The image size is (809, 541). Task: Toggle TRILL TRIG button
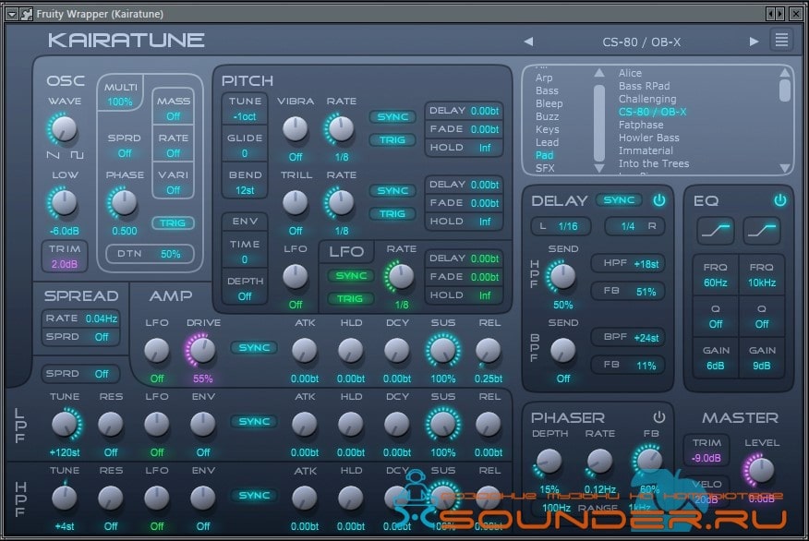point(392,213)
